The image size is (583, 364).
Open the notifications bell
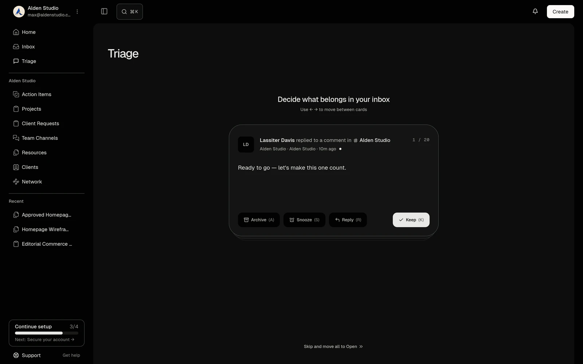coord(535,12)
